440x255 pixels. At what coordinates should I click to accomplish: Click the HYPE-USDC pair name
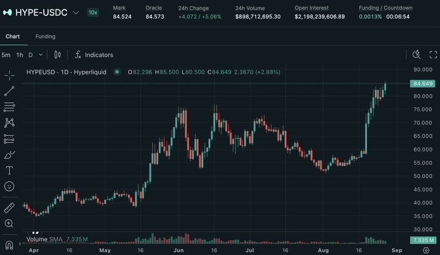tap(41, 12)
